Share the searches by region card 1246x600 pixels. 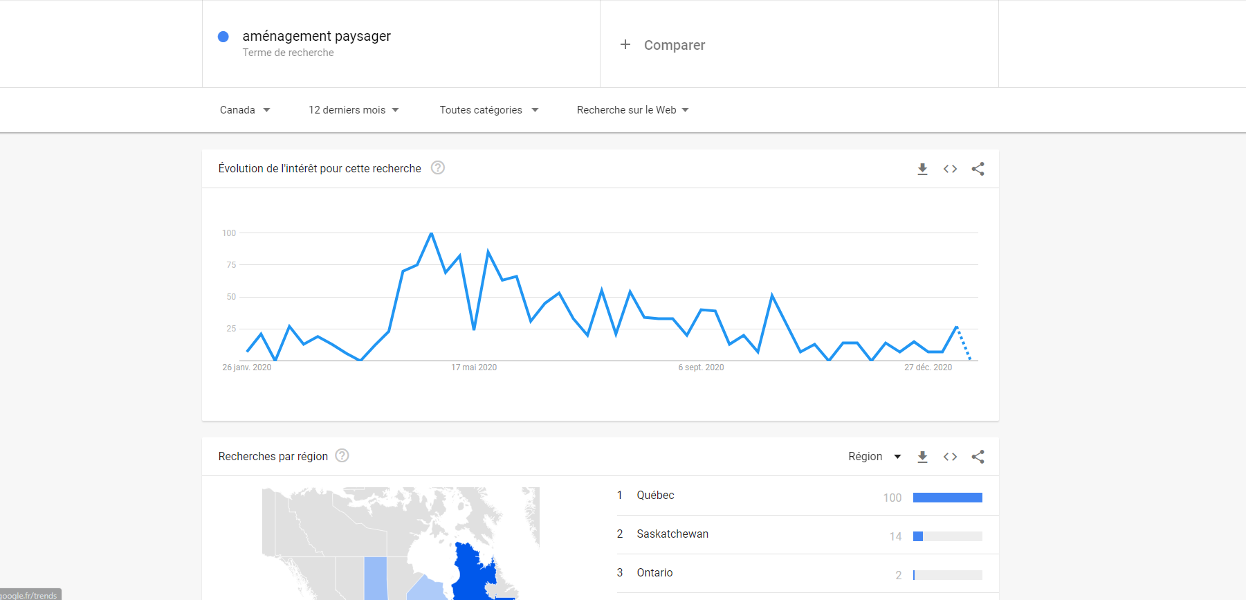click(x=978, y=457)
